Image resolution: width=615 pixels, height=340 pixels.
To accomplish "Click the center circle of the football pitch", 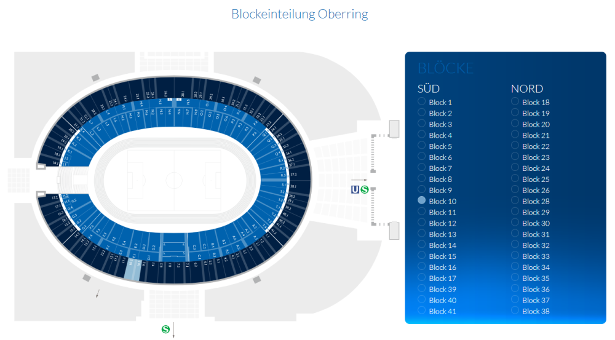I will (175, 180).
